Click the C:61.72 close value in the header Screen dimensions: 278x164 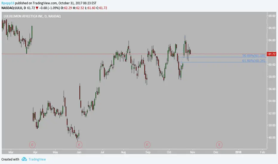(x=102, y=8)
